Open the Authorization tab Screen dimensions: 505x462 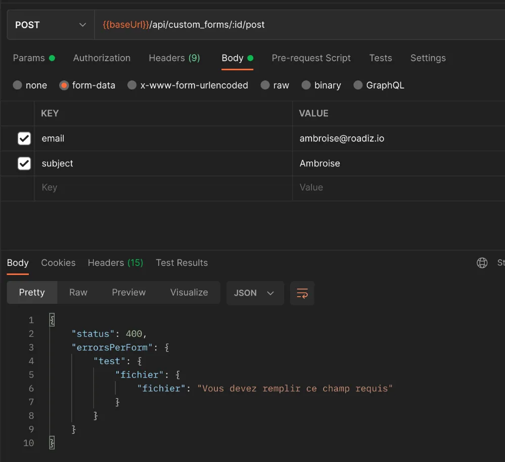click(102, 58)
